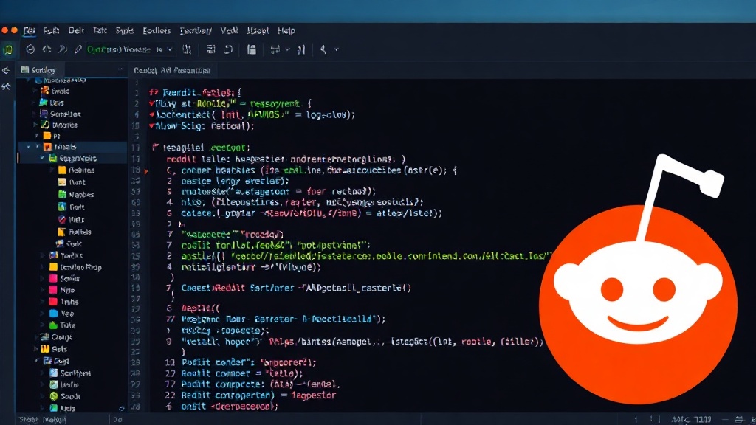Click the circled minus toolbar icon
Image resolution: width=756 pixels, height=425 pixels.
point(30,49)
